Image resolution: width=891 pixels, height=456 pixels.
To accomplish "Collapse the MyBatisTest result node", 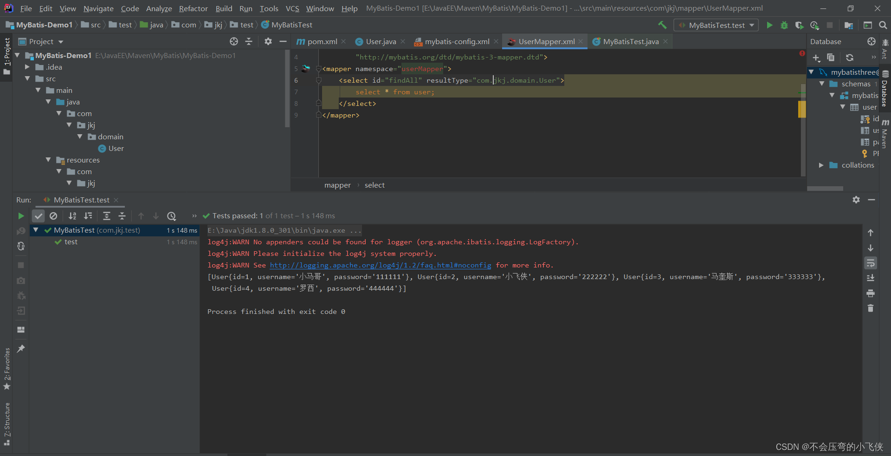I will click(x=36, y=230).
